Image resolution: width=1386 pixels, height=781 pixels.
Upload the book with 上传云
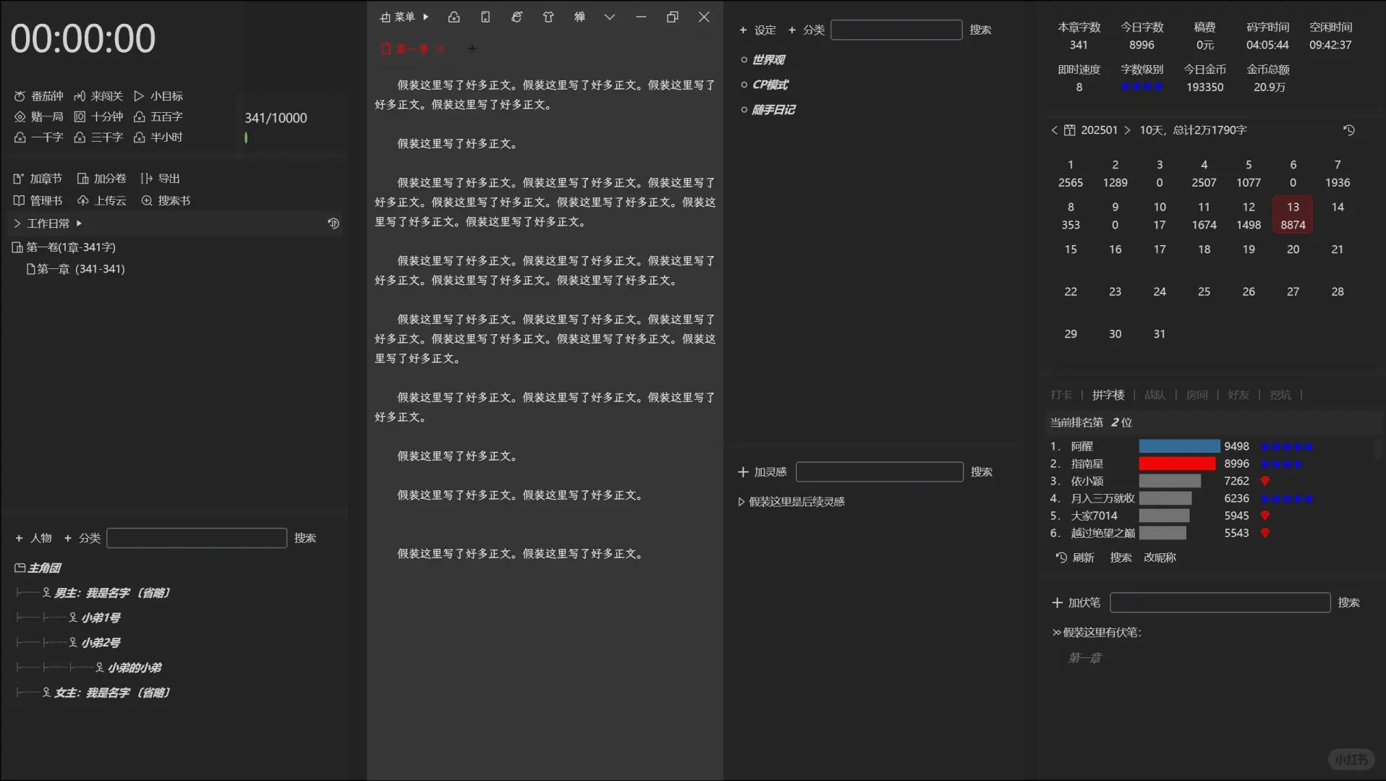(x=102, y=200)
